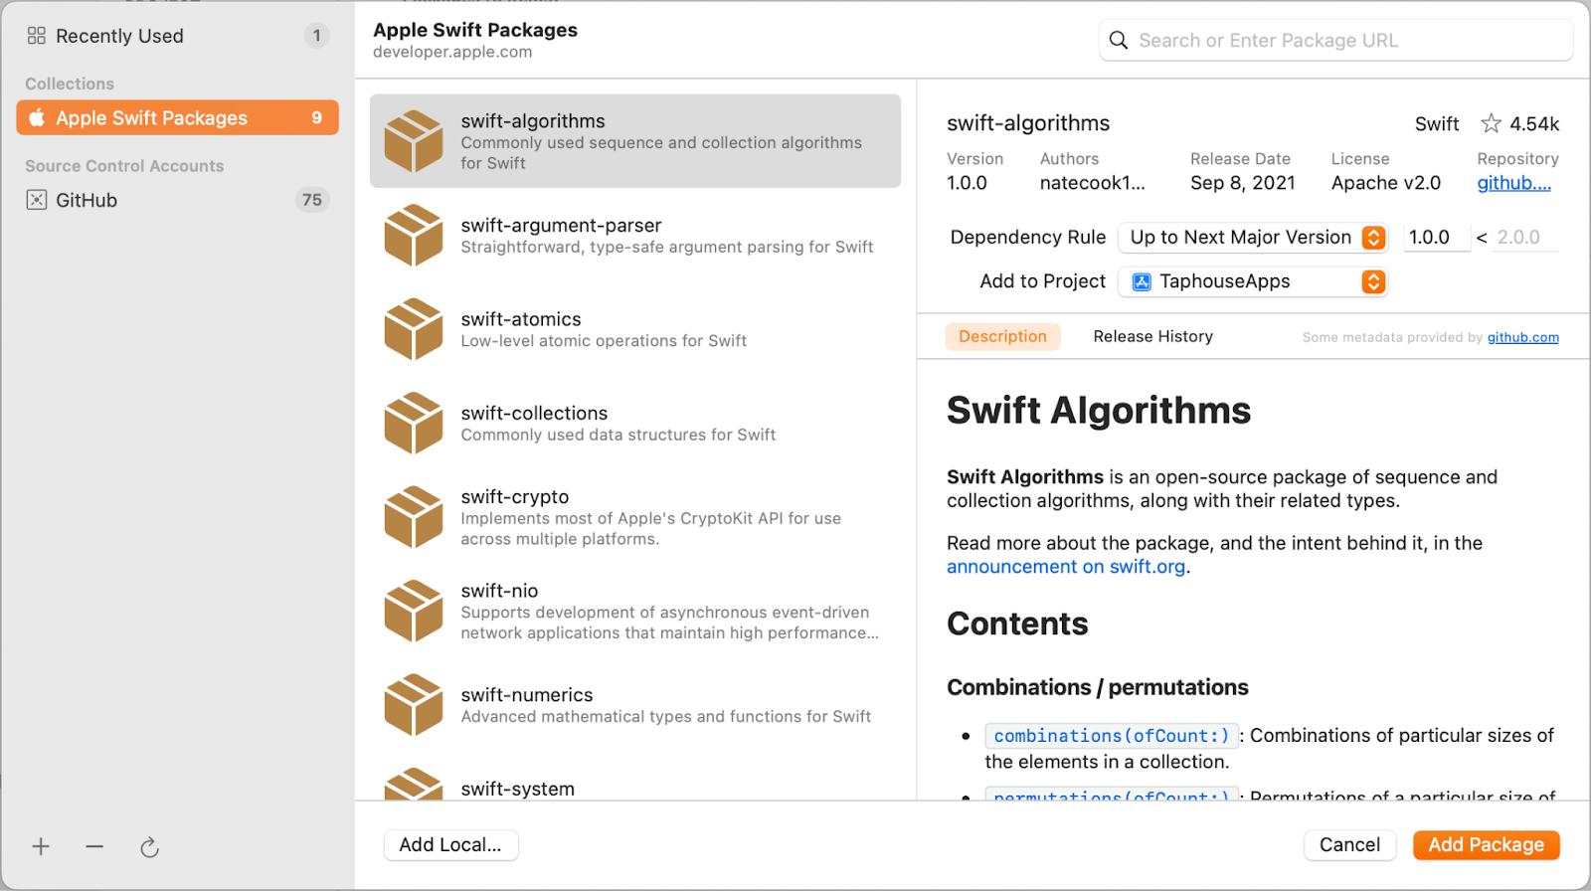Screen dimensions: 1591x891
Task: Click the release date Sep 8, 2021
Action: (x=1243, y=183)
